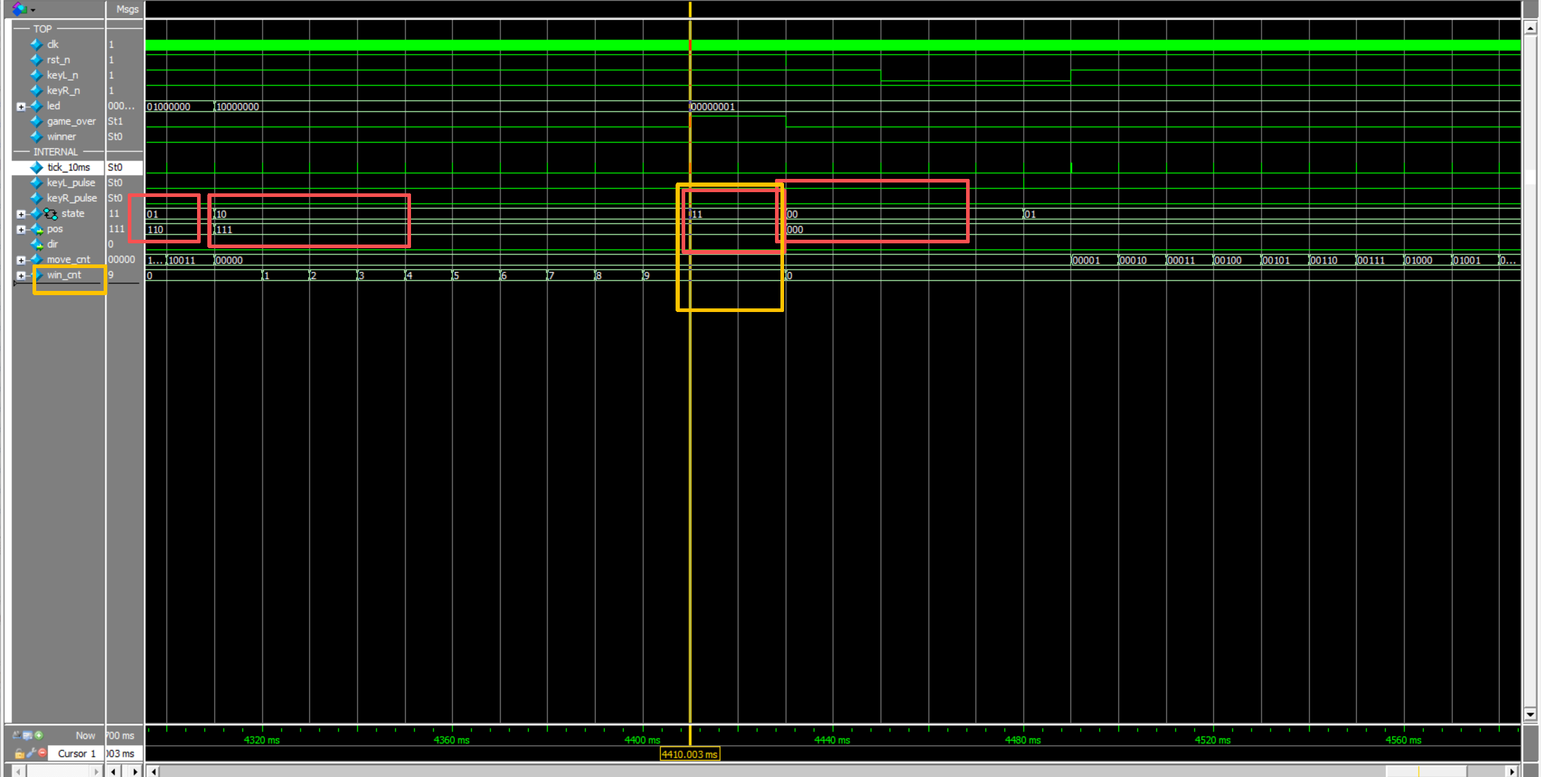The image size is (1541, 777).
Task: Click the Edit grid and timeline preferences icon
Action: [27, 735]
